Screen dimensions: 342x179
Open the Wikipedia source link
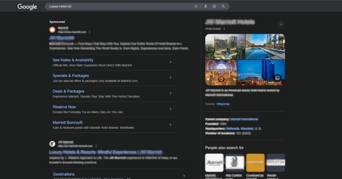coord(223,104)
